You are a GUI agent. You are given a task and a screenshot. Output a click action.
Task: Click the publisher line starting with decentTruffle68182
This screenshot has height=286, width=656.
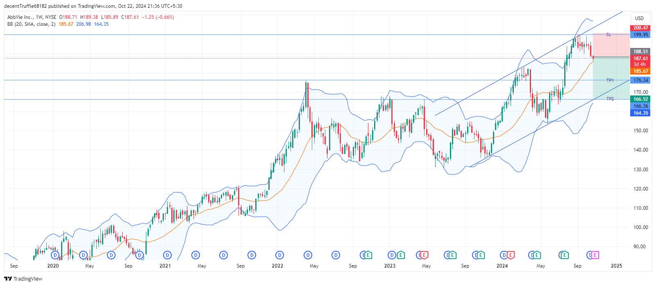(x=93, y=6)
